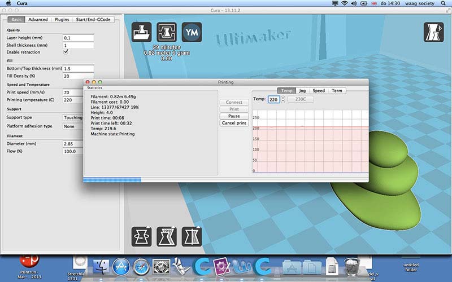Open App Store from the dock
The image size is (452, 282).
coord(121,267)
